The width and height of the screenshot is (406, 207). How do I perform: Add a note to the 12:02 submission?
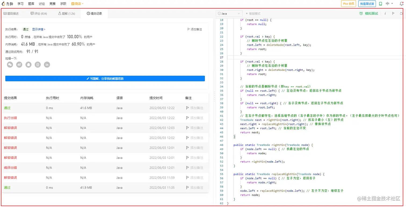click(x=195, y=138)
